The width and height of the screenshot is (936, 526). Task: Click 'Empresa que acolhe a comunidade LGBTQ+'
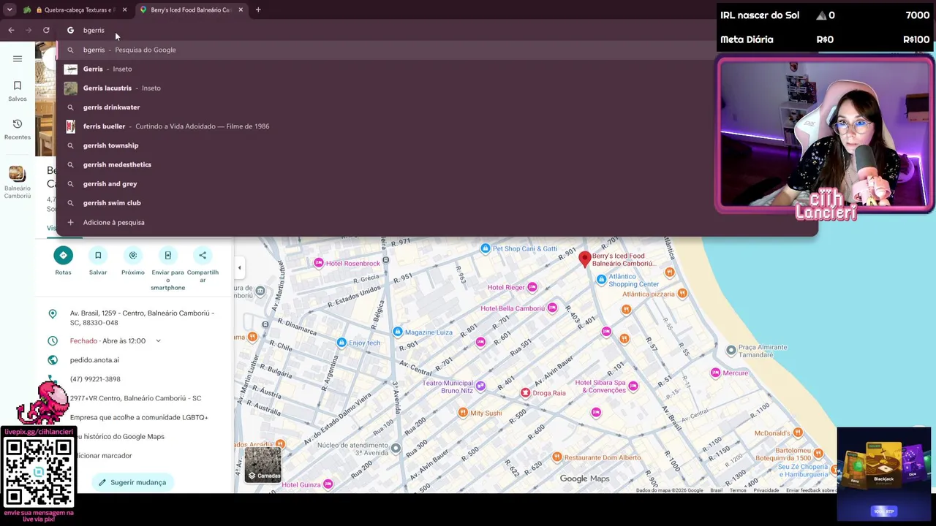pyautogui.click(x=139, y=417)
